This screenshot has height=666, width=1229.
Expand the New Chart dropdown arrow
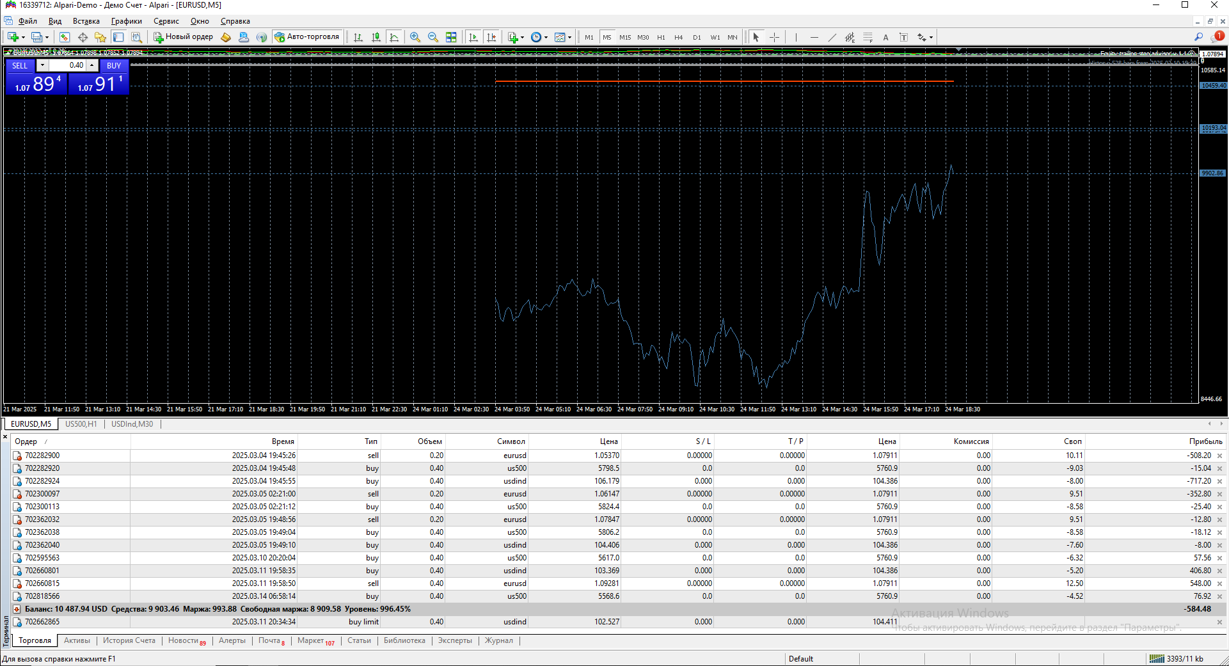[24, 37]
